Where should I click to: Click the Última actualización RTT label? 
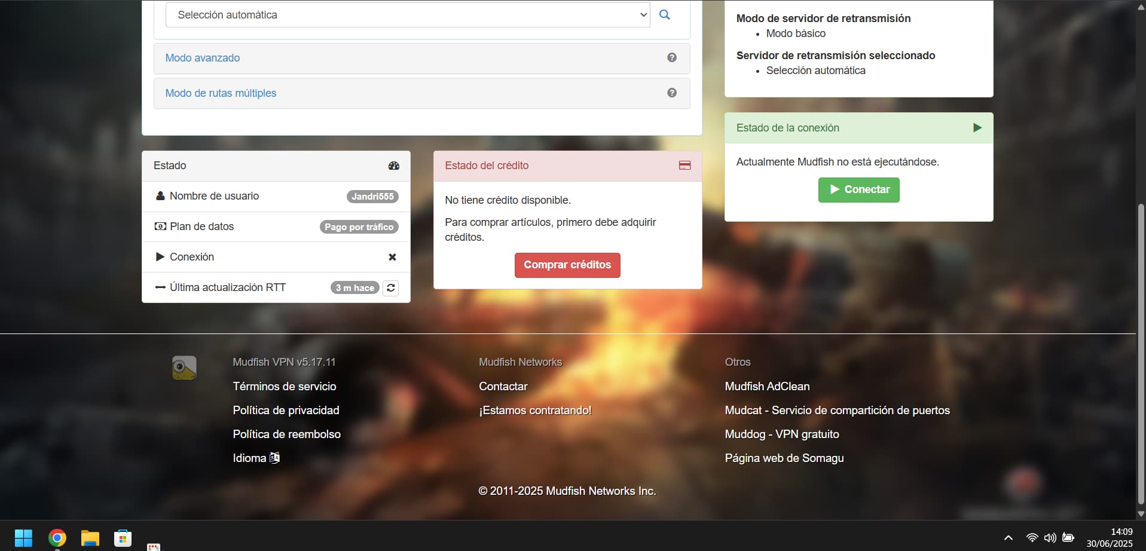pos(227,287)
